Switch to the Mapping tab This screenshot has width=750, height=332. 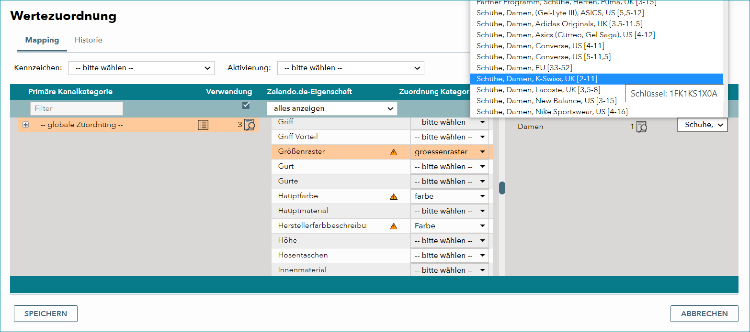point(42,40)
